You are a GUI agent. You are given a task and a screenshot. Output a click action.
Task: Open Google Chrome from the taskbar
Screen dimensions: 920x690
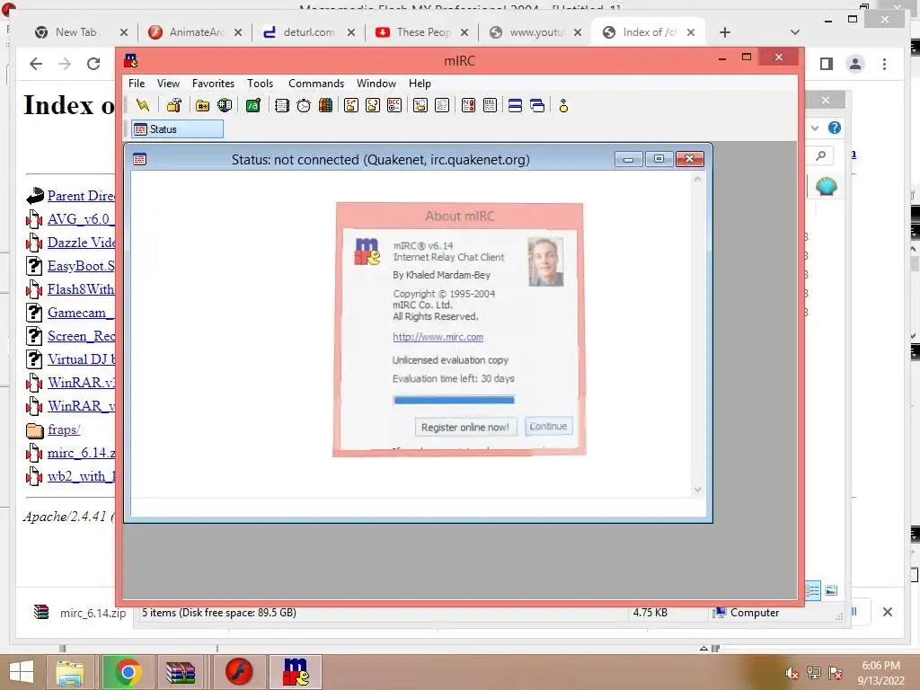click(x=128, y=672)
